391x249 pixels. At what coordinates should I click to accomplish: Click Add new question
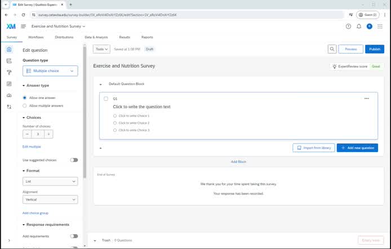[357, 148]
